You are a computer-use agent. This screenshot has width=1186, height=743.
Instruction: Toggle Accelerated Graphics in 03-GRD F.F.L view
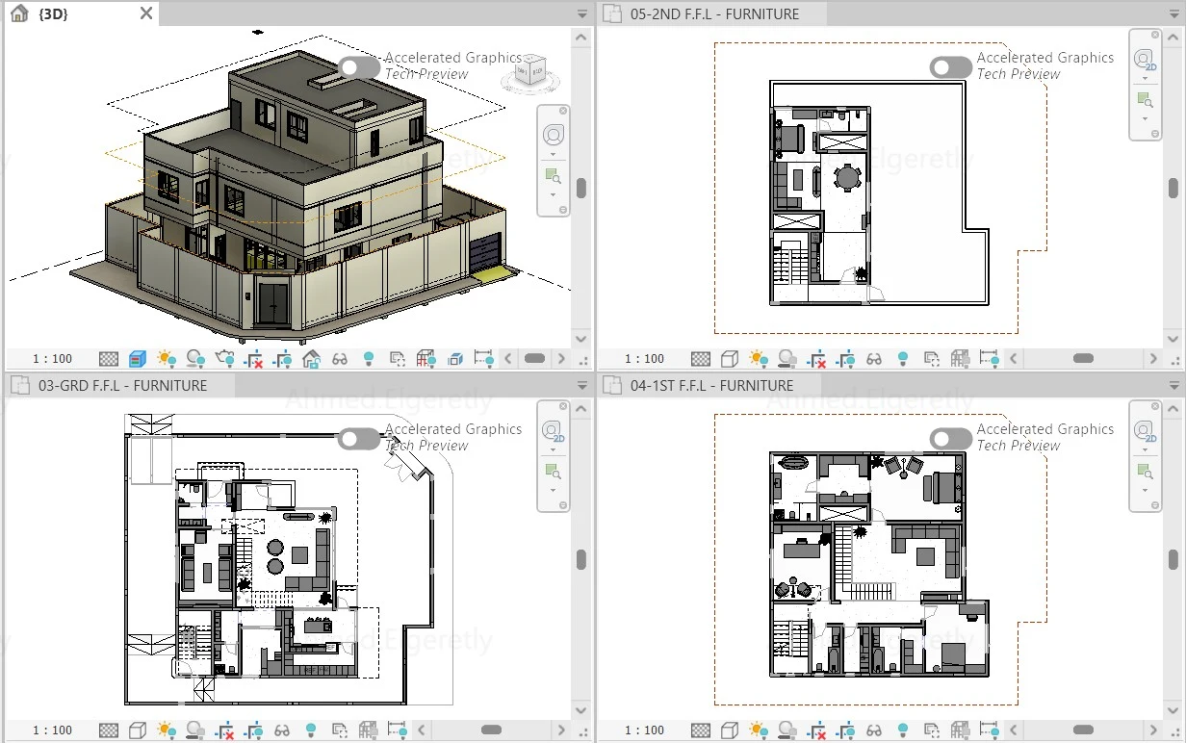(359, 439)
